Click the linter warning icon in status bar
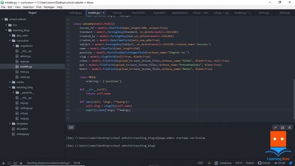The image size is (295, 166). click(209, 163)
